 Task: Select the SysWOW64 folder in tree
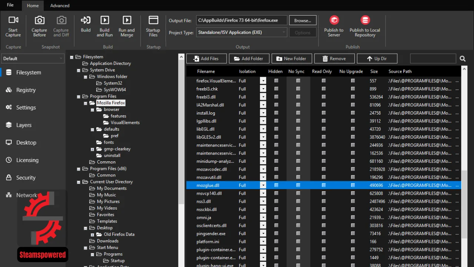click(x=115, y=90)
